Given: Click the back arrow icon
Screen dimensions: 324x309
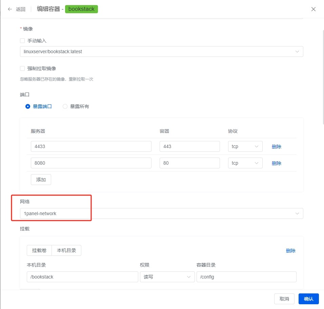Looking at the screenshot, I should tap(10, 9).
